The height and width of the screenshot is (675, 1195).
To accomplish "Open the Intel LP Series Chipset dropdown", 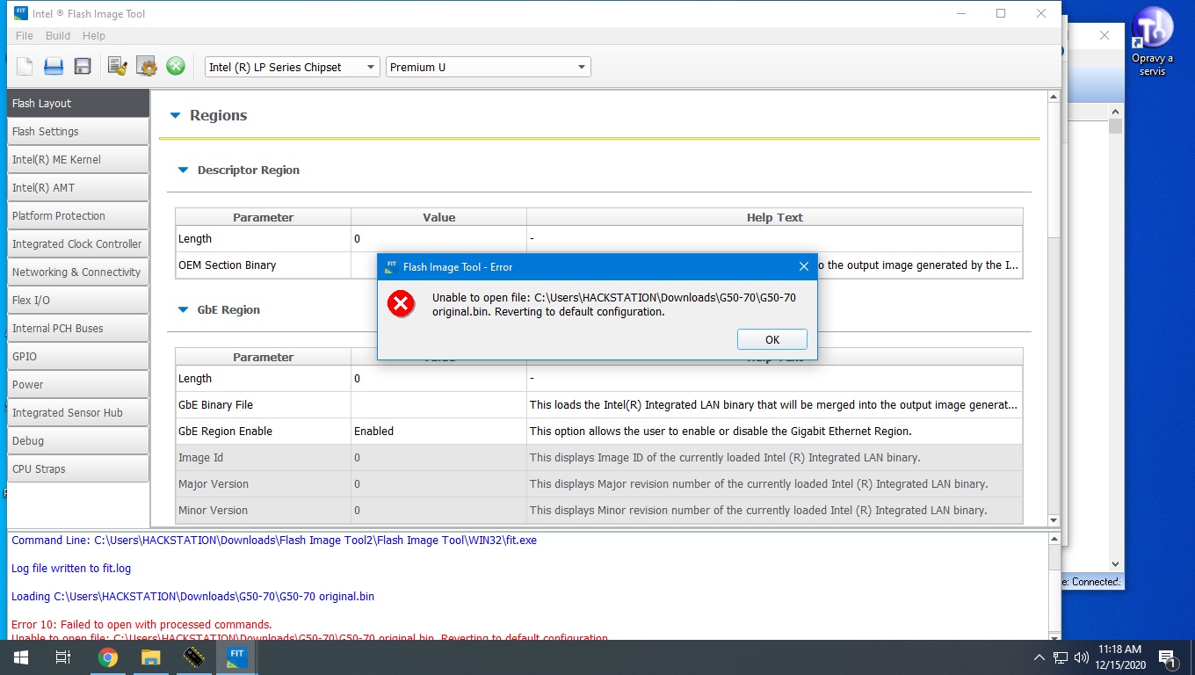I will pos(292,68).
